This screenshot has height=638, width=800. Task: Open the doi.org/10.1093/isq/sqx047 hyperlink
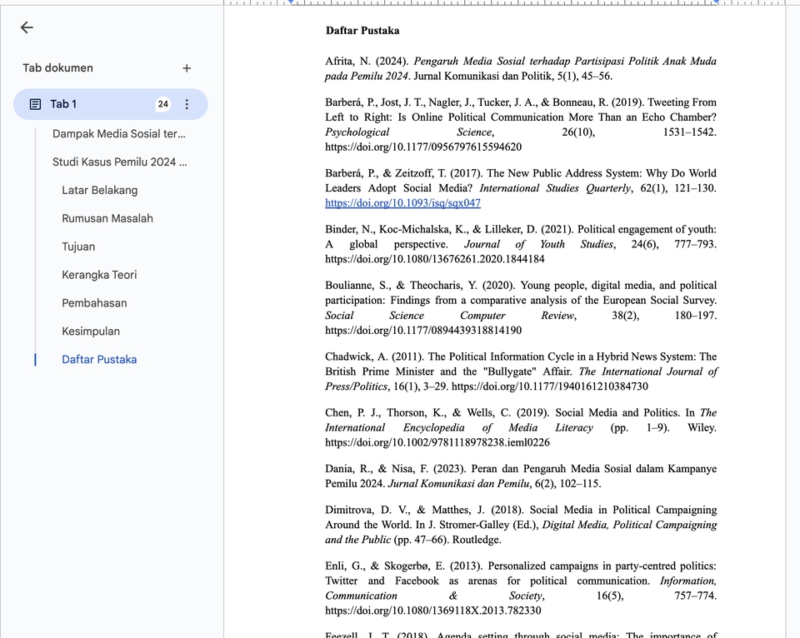point(402,203)
